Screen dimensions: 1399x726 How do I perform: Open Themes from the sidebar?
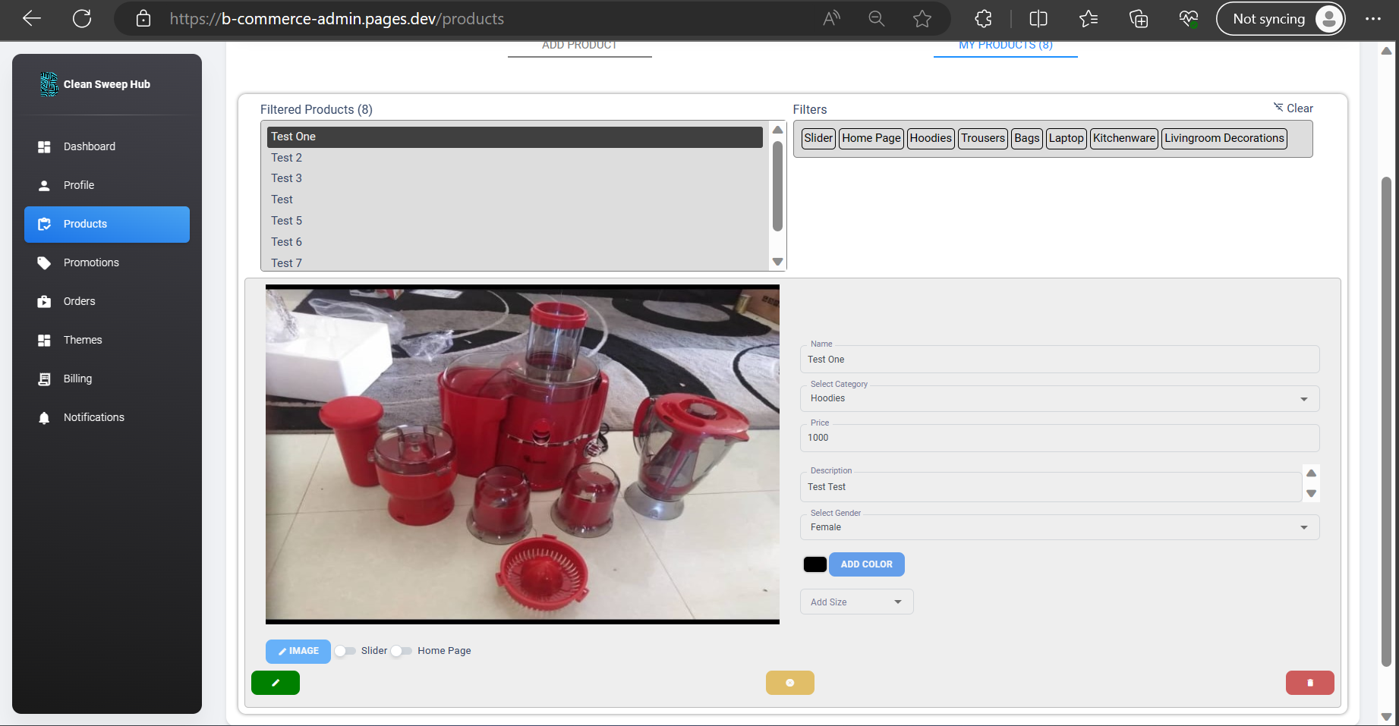(x=46, y=339)
